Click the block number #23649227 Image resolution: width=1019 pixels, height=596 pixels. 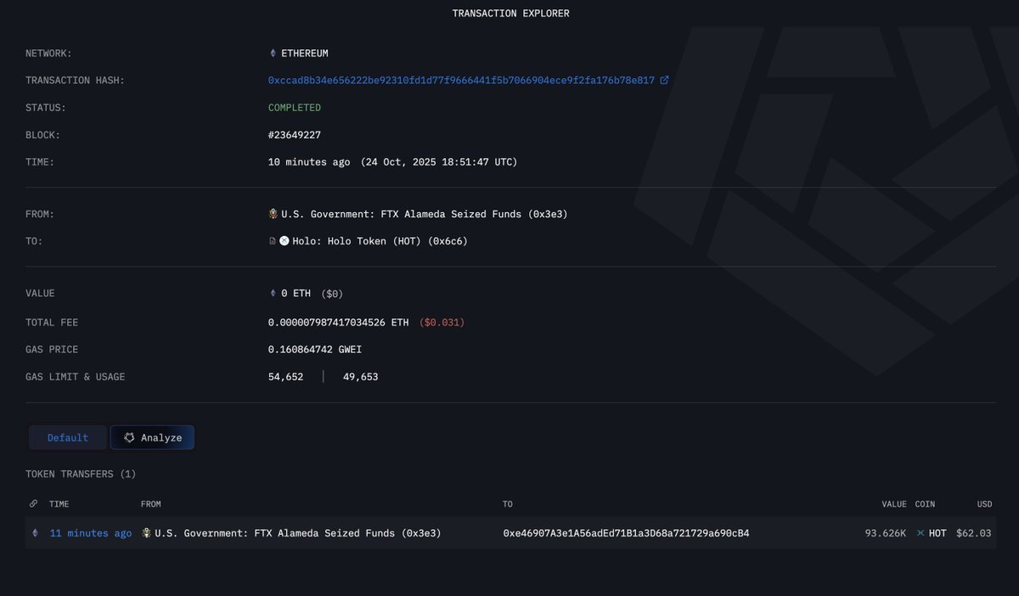[295, 135]
